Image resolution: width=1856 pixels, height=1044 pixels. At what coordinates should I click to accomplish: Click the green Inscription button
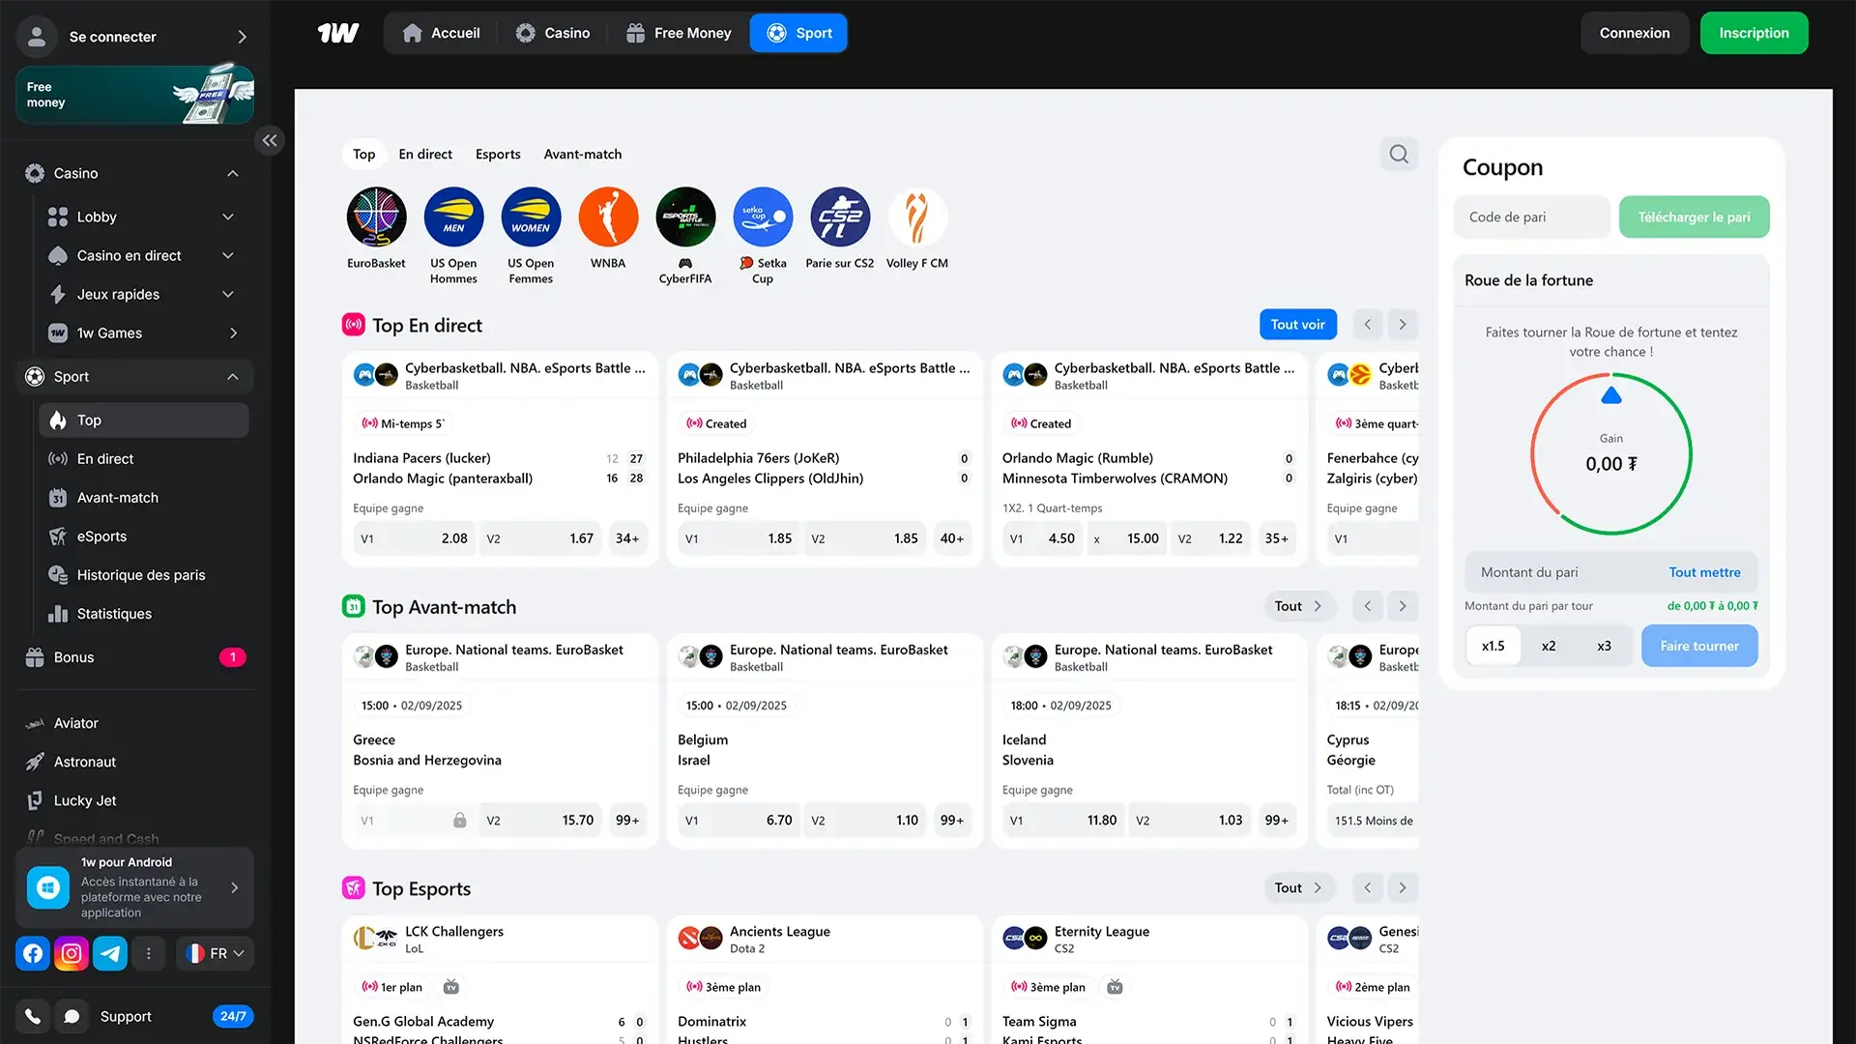1754,33
